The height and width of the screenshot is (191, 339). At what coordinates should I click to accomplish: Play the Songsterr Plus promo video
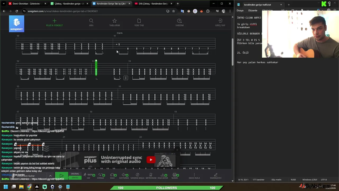point(151,160)
